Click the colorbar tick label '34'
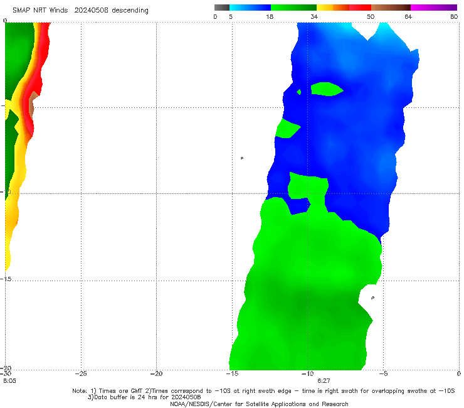This screenshot has width=464, height=408. [314, 17]
